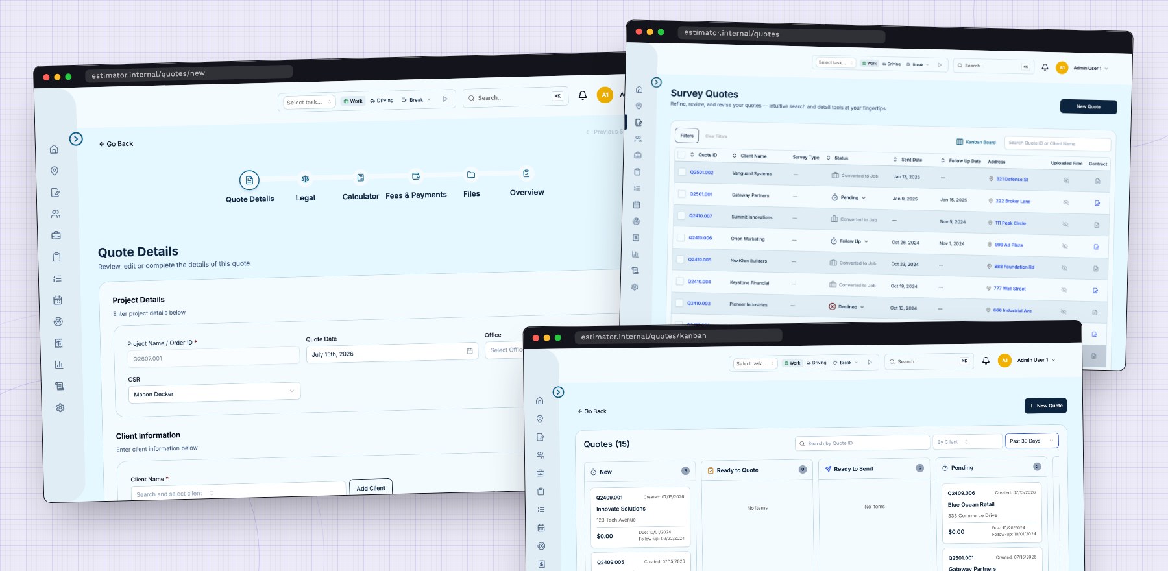The height and width of the screenshot is (571, 1168).
Task: Click the home icon in the quotes/new window sidebar
Action: (x=55, y=149)
